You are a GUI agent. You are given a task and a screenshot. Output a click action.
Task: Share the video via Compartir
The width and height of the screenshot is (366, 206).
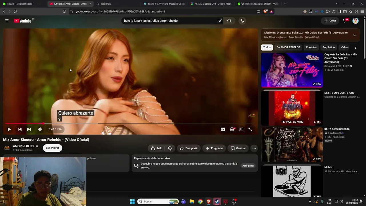(189, 148)
